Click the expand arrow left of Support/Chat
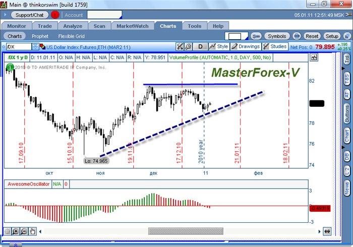The image size is (353, 247). pyautogui.click(x=5, y=15)
